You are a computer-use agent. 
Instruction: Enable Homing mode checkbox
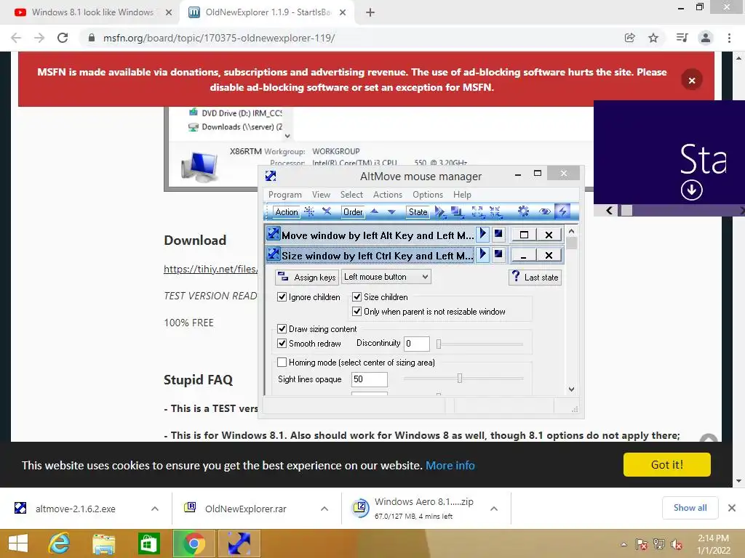282,363
